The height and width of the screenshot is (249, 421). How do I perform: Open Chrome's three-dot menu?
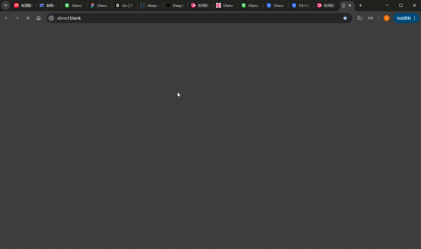414,18
